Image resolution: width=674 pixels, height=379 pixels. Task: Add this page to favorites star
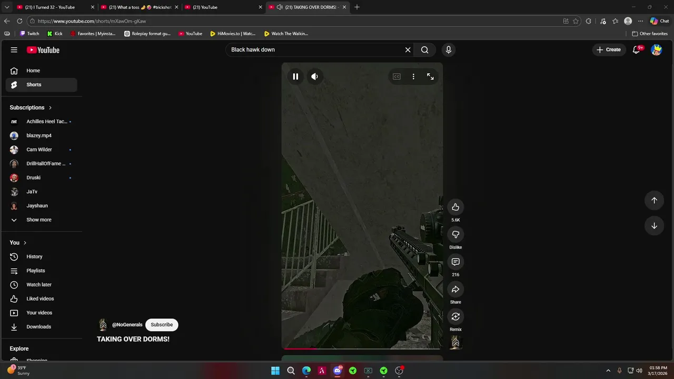[x=576, y=21]
